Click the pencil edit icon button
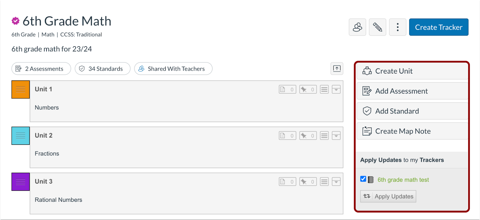 (x=377, y=27)
